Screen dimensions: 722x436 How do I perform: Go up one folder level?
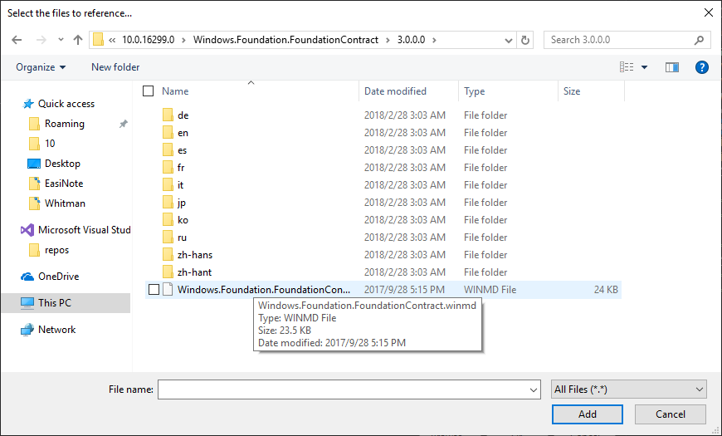click(x=78, y=40)
